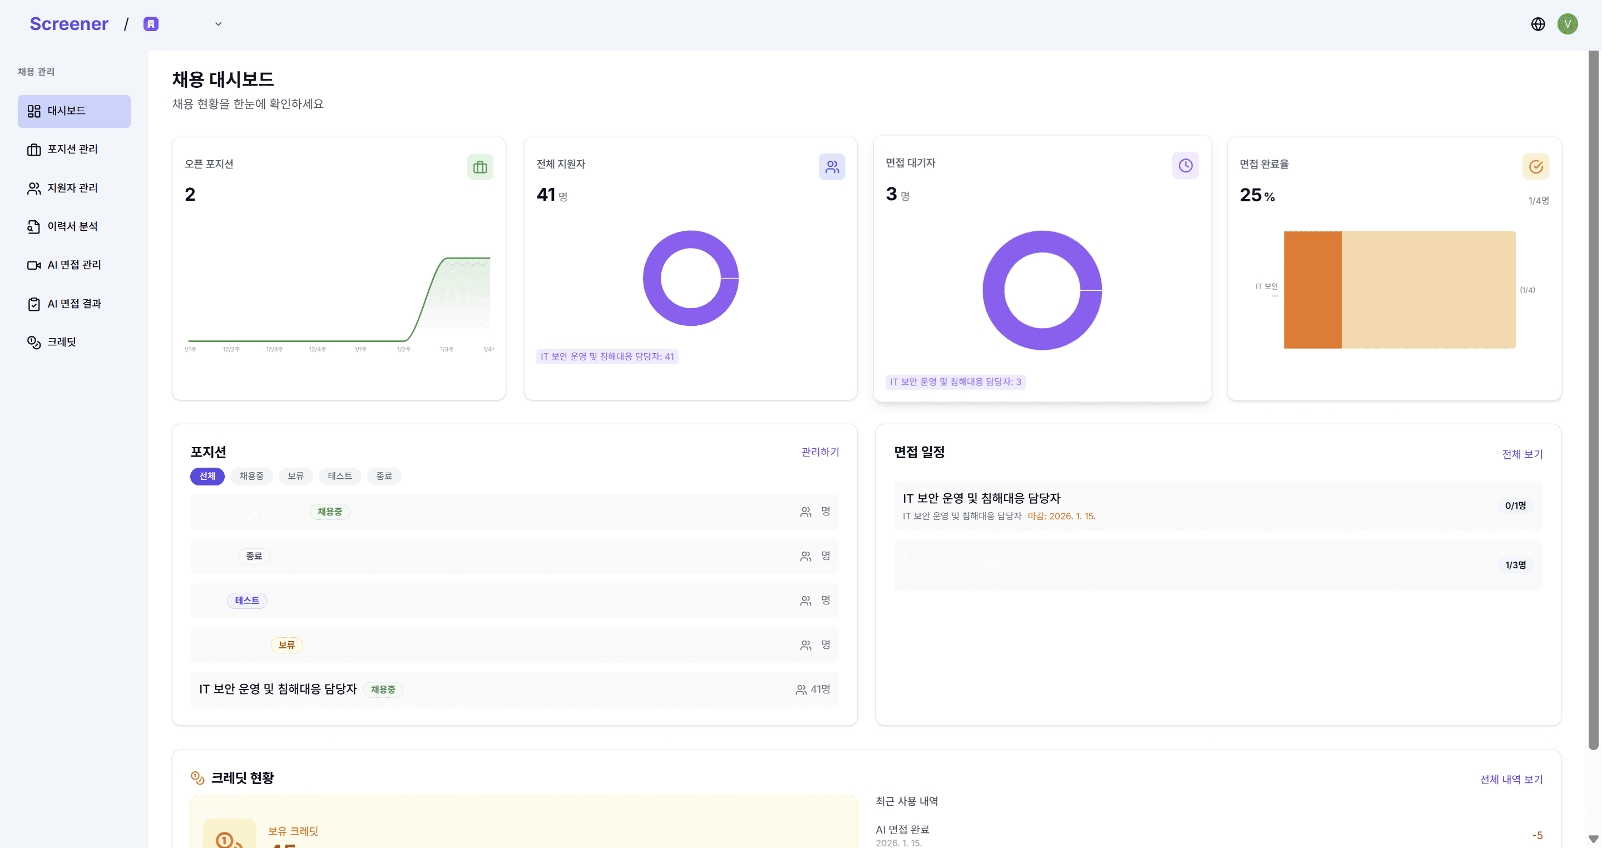1602x848 pixels.
Task: Click the briefcase icon on 오픈 포지션 card
Action: 479,166
